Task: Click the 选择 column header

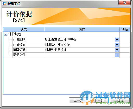Action: [x=125, y=30]
